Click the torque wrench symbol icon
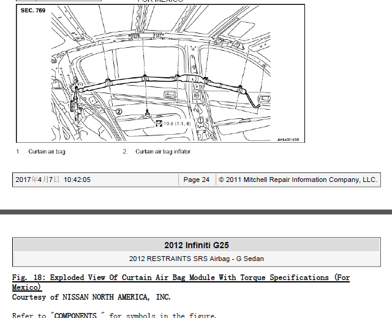 [159, 124]
